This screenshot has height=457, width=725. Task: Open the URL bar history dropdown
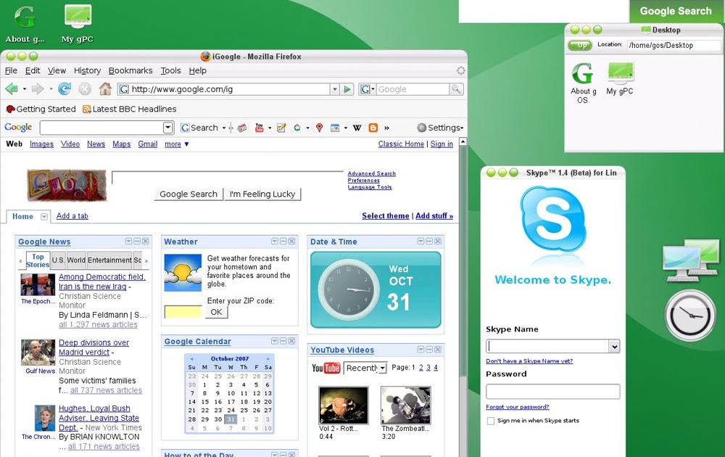(335, 89)
